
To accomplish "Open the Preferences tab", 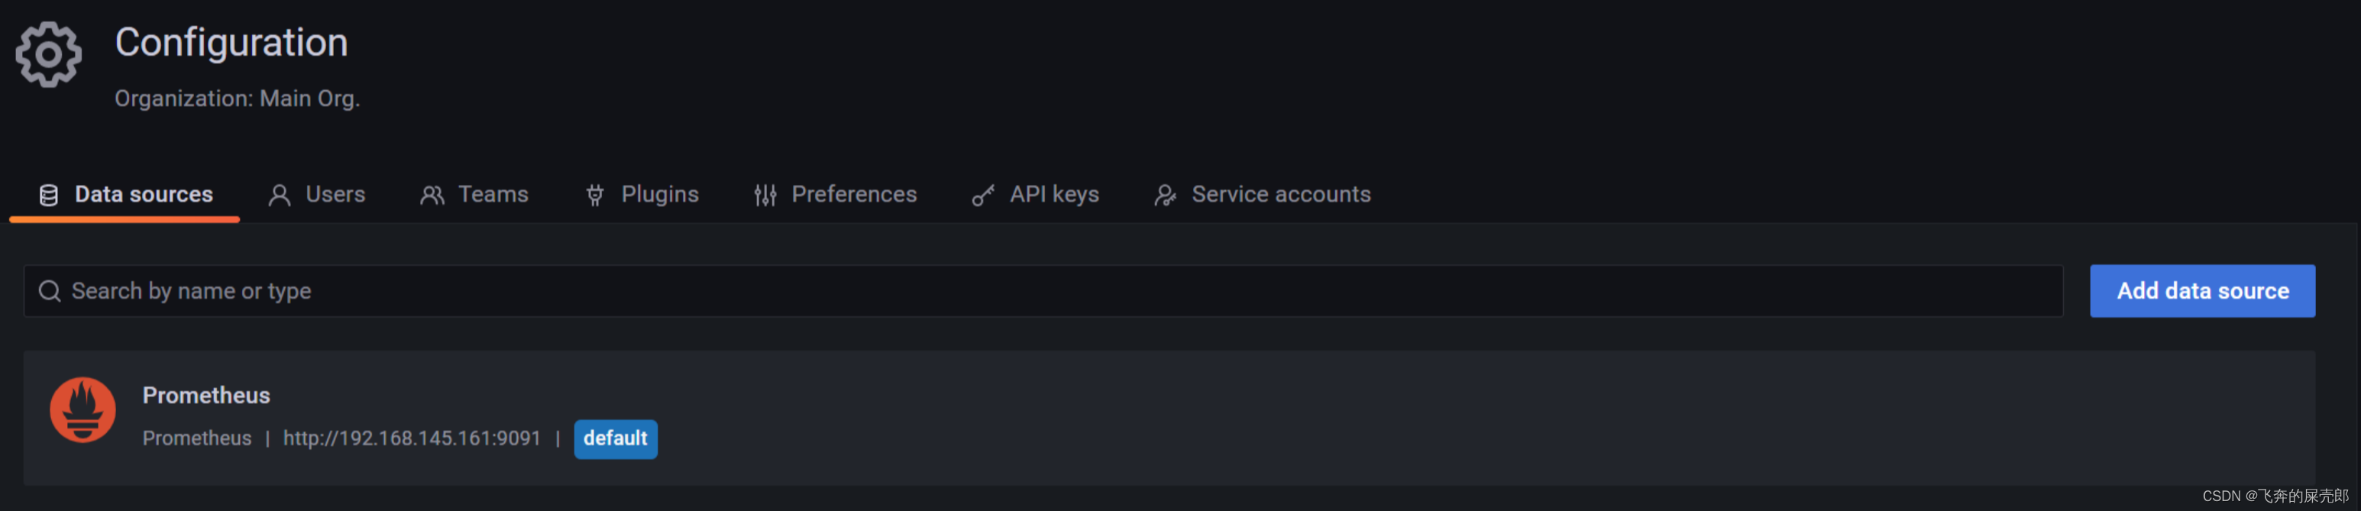I will [835, 194].
